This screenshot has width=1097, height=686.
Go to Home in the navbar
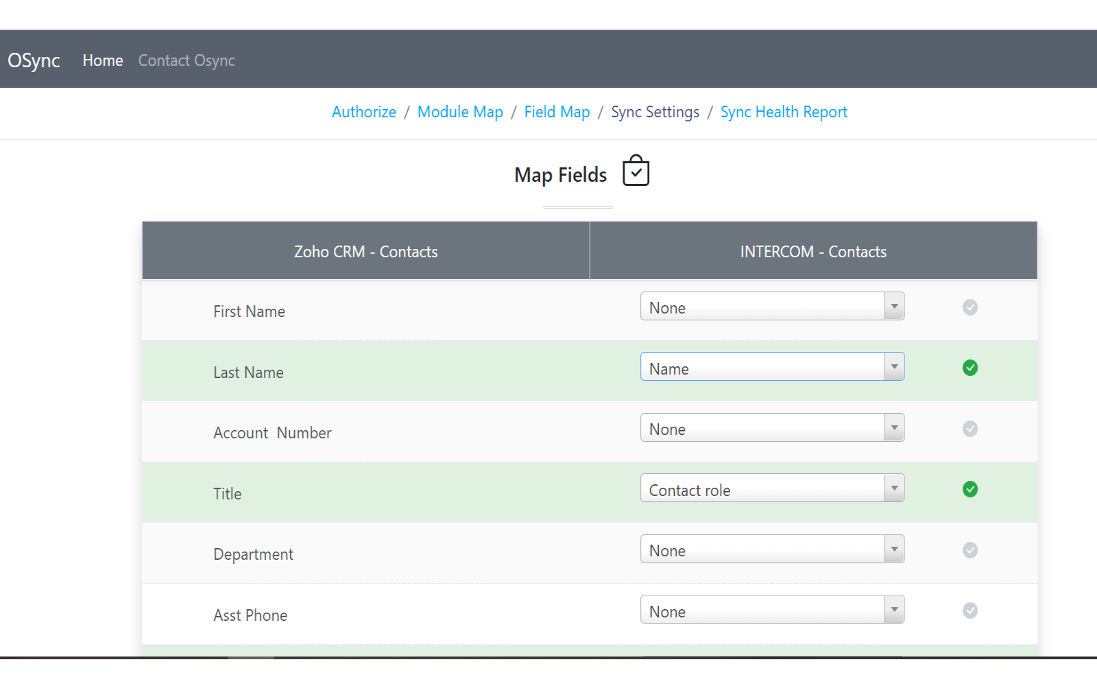click(103, 60)
